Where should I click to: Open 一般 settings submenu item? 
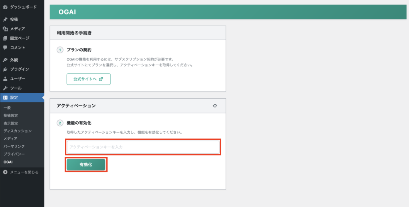pos(7,108)
